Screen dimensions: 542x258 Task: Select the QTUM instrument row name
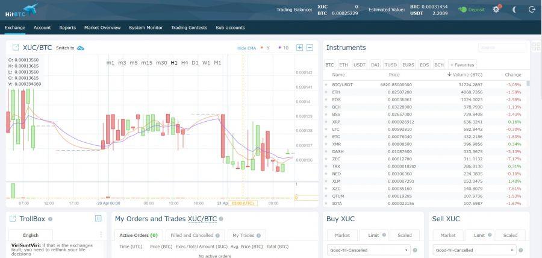[338, 196]
